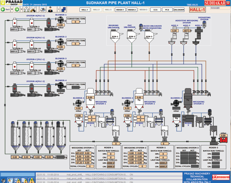Screen dimensions: 231x183
Task: Click System-A conveying time field
Action: [x=75, y=22]
